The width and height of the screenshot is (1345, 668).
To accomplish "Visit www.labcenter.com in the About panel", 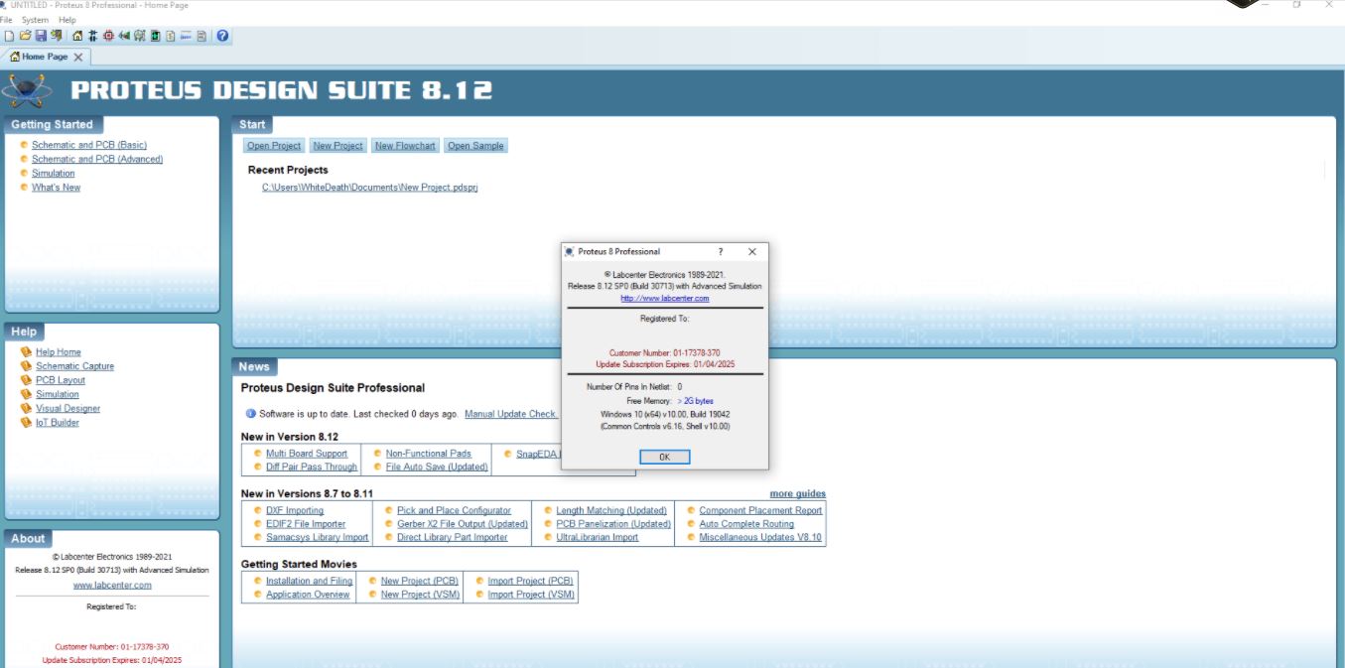I will tap(112, 585).
